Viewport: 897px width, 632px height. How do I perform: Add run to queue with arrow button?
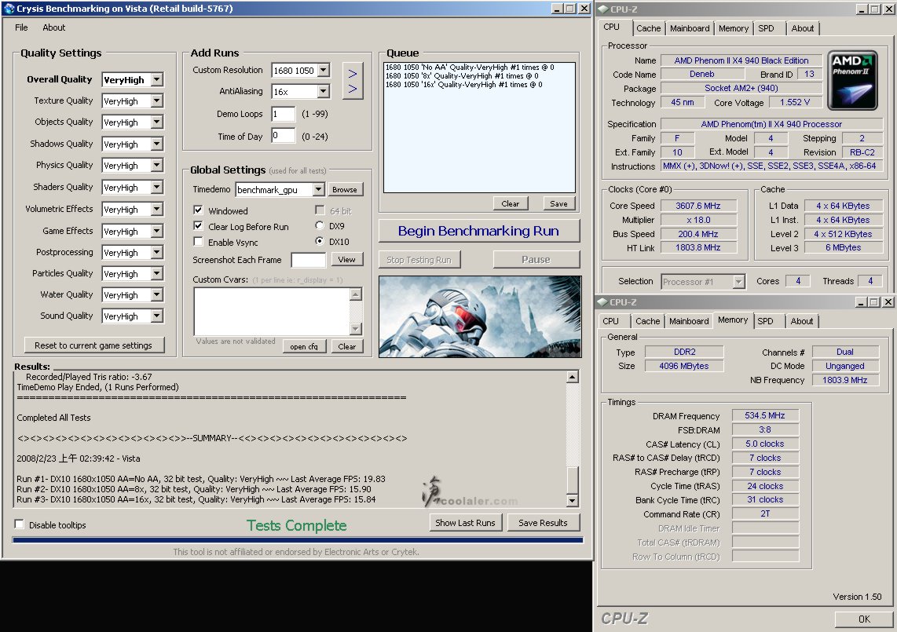(353, 81)
